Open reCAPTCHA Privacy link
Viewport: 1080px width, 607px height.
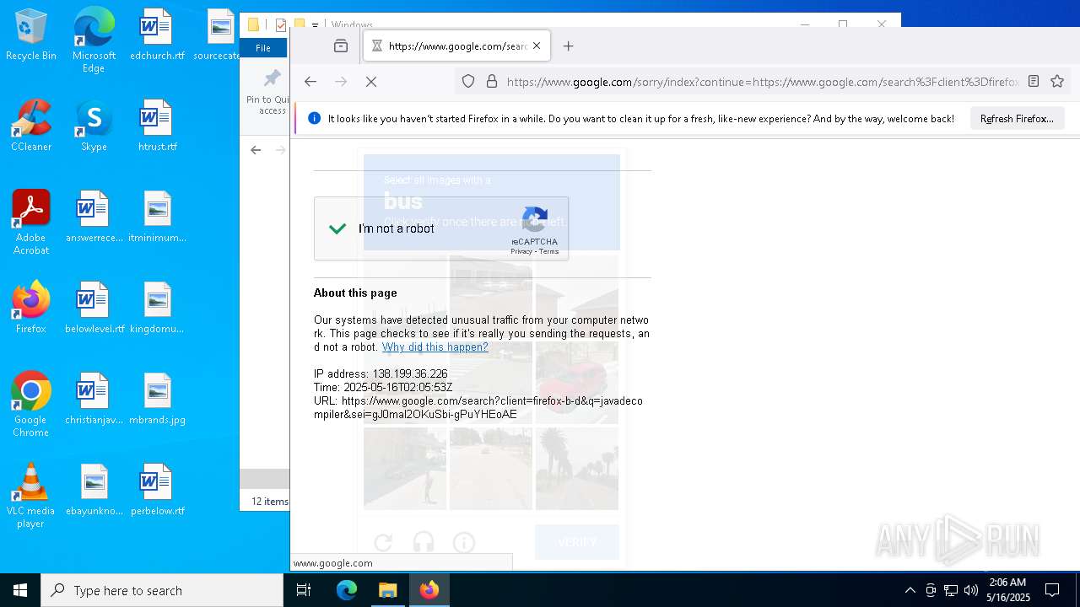coord(521,252)
